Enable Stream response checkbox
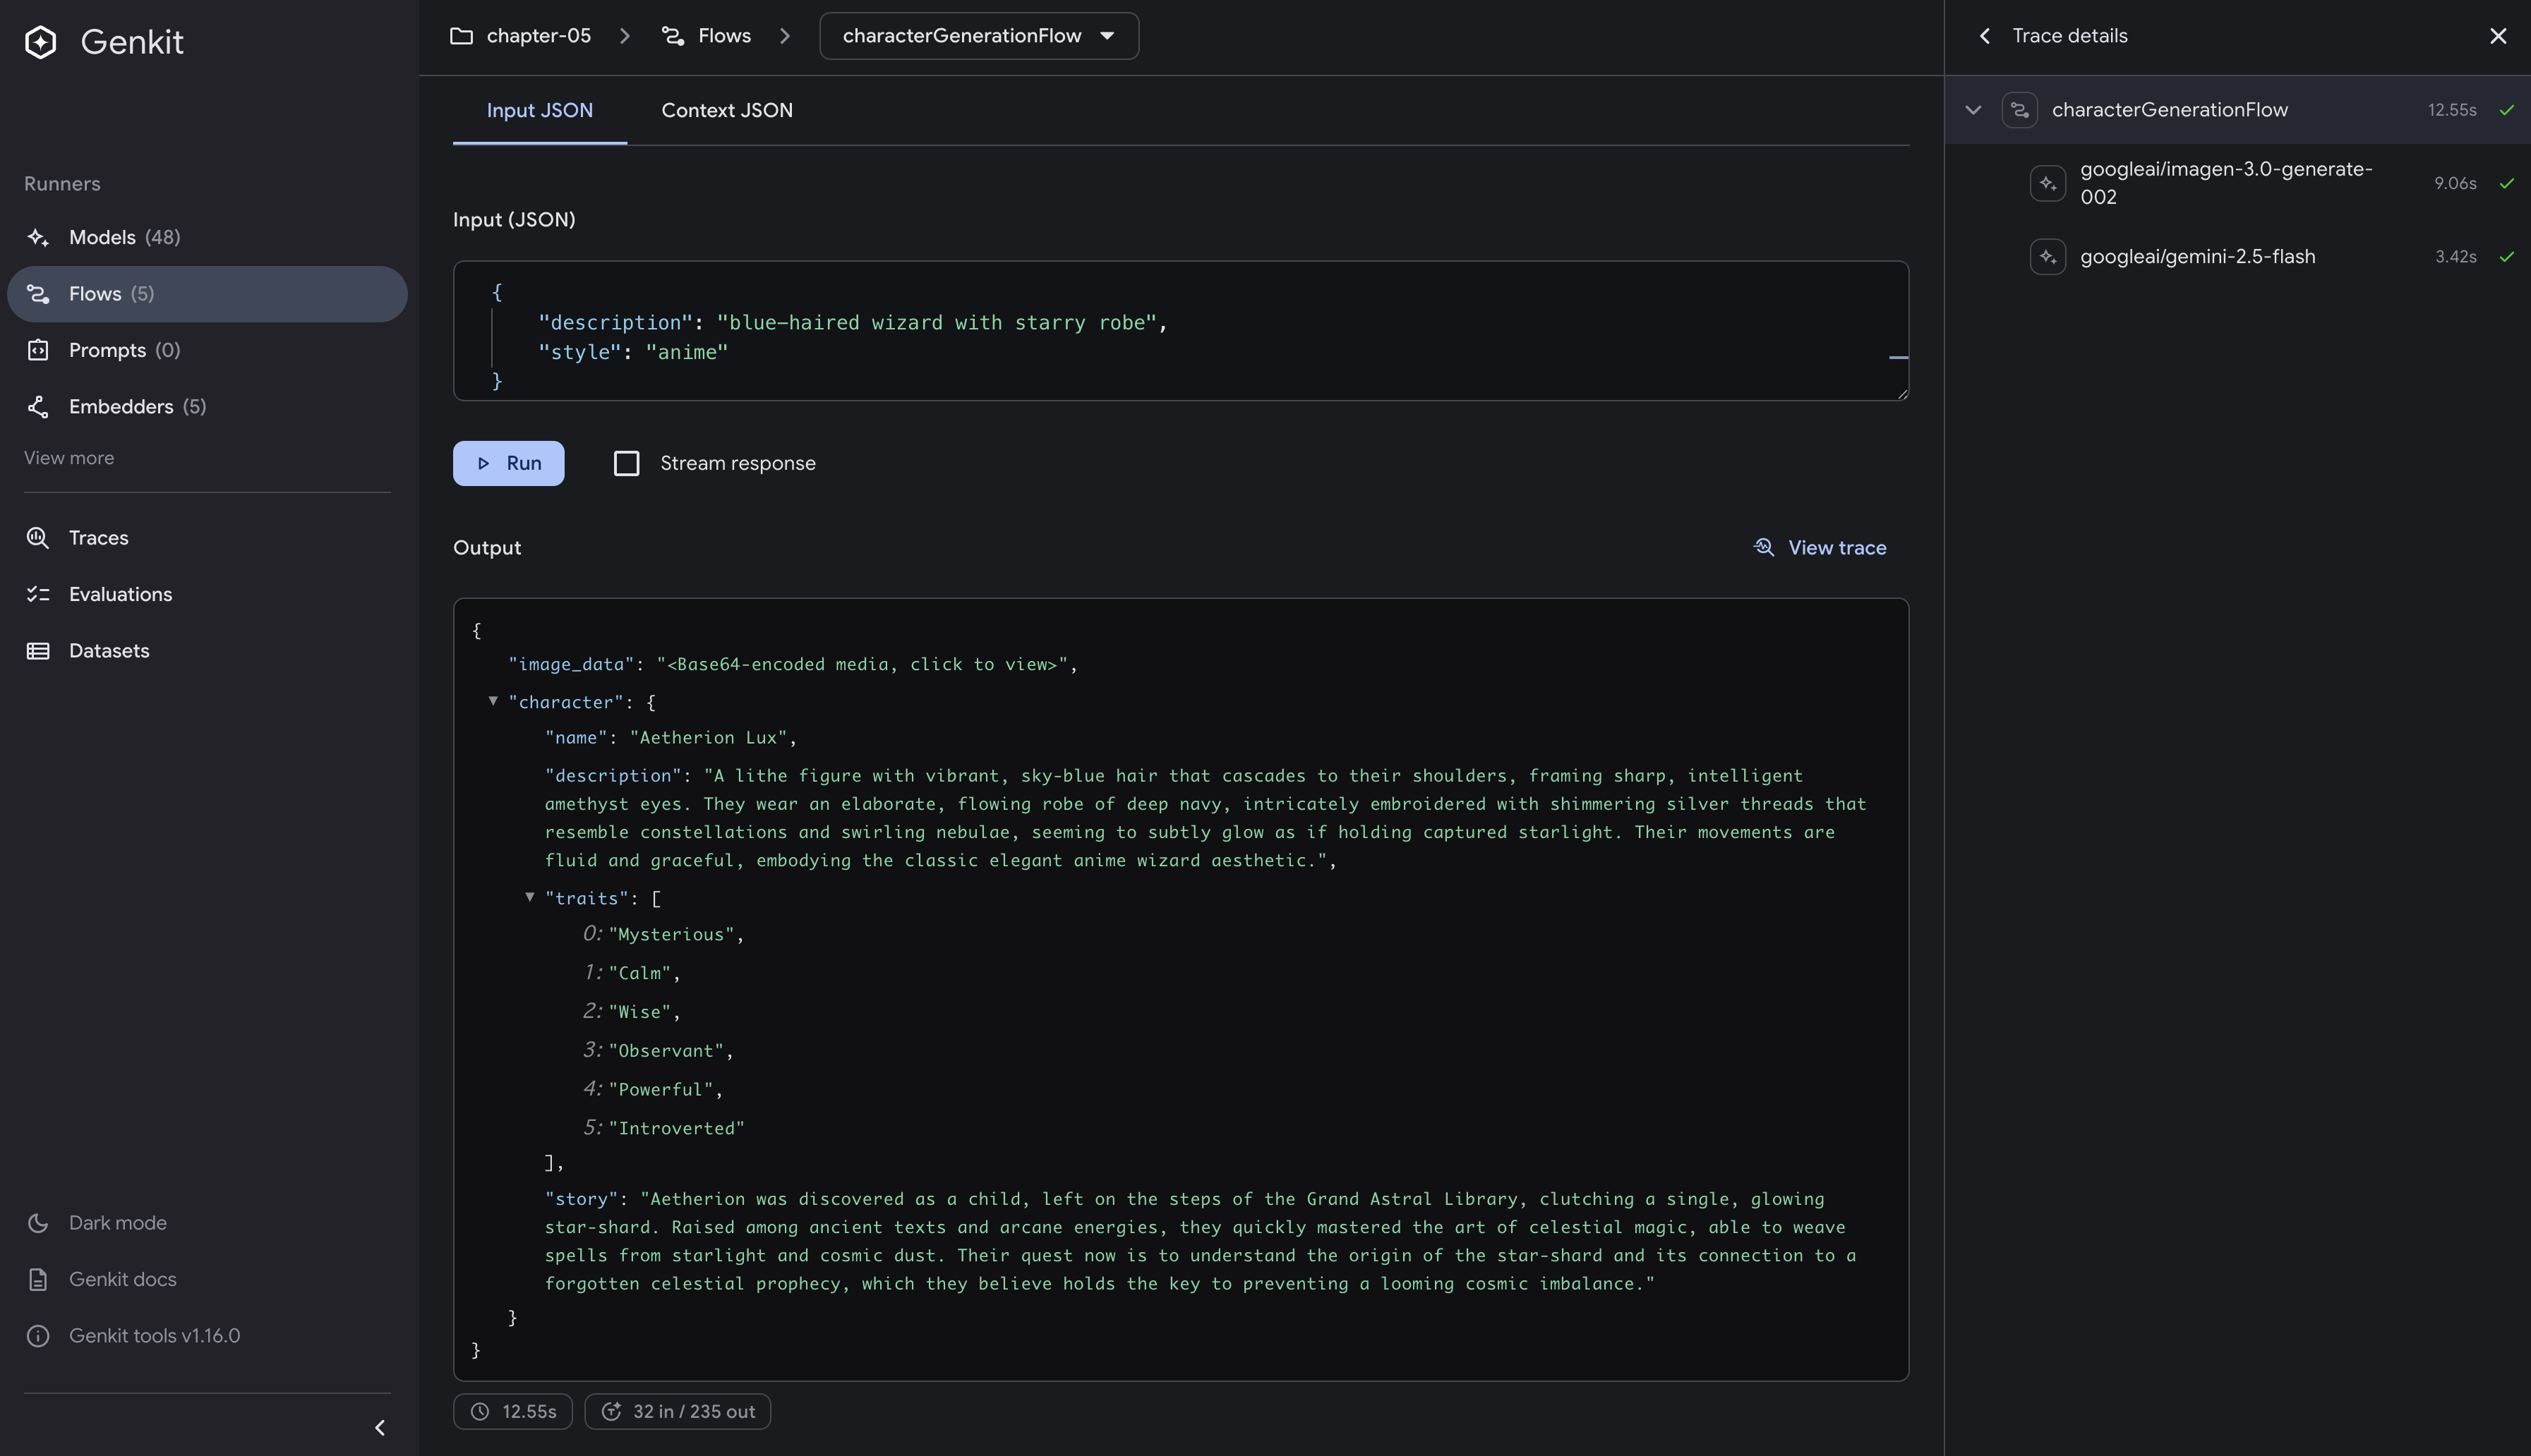2531x1456 pixels. pyautogui.click(x=626, y=463)
